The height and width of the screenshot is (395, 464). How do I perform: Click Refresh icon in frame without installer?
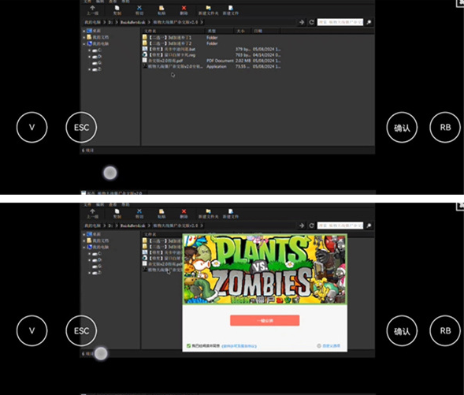311,22
